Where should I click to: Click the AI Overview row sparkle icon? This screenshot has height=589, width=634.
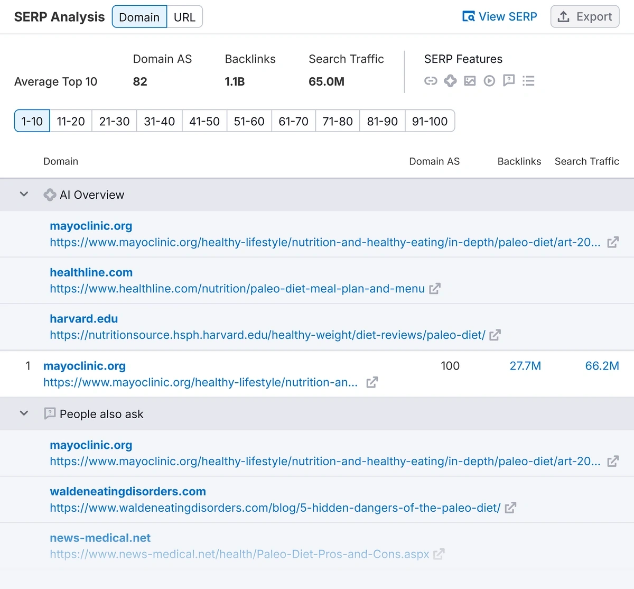50,195
